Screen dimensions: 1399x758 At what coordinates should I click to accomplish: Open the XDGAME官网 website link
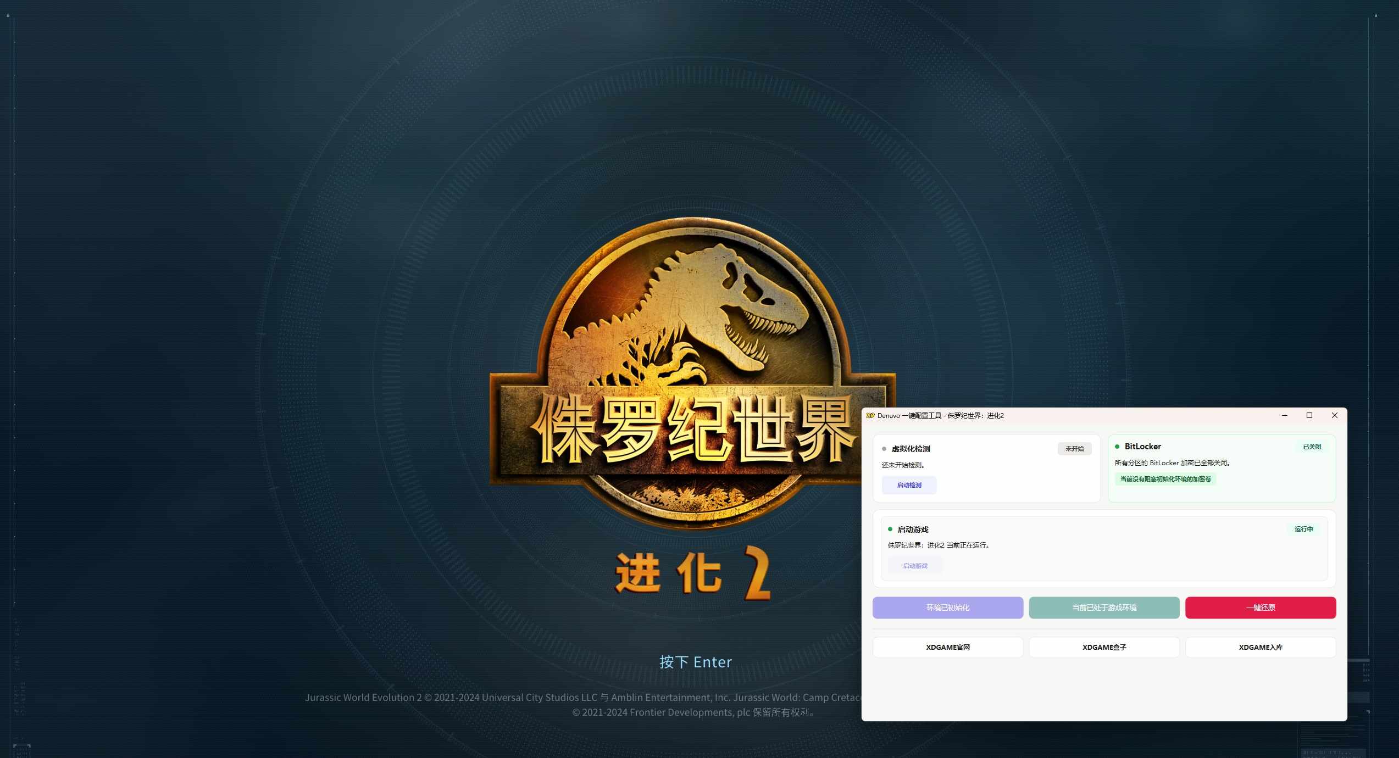point(947,647)
